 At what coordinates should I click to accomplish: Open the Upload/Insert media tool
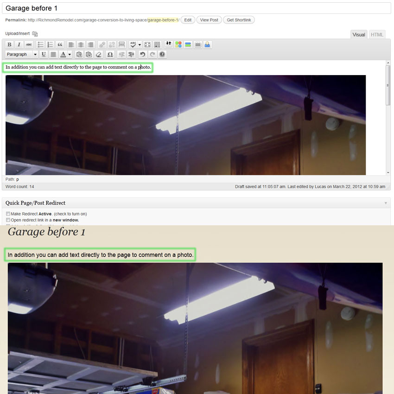[x=34, y=33]
